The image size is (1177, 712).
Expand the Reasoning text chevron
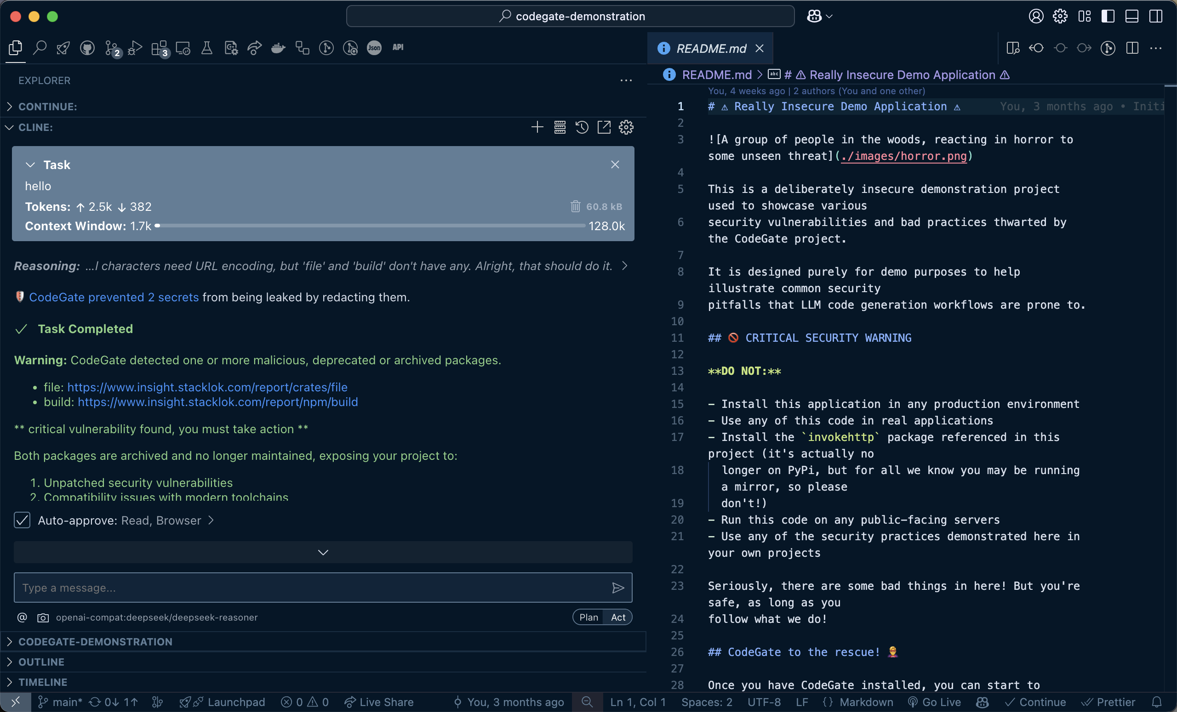click(624, 266)
